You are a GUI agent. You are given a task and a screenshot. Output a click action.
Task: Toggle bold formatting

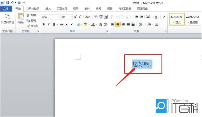click(44, 24)
